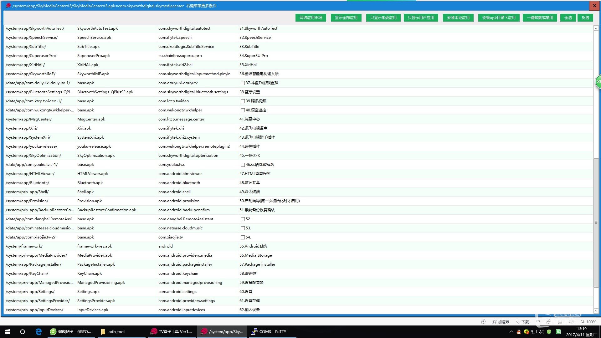
Task: Tick the checkbox for item 52
Action: click(243, 219)
